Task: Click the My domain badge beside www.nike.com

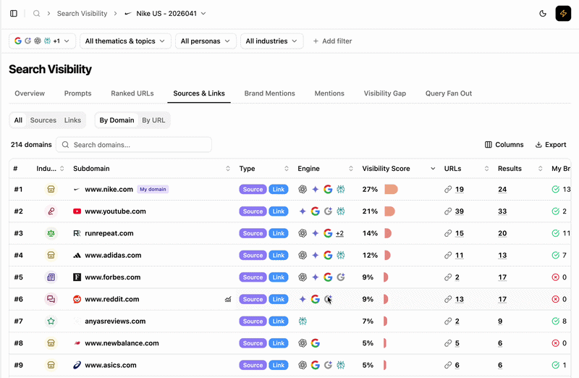Action: (153, 189)
